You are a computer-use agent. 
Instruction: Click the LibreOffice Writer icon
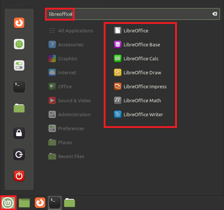[x=118, y=115]
